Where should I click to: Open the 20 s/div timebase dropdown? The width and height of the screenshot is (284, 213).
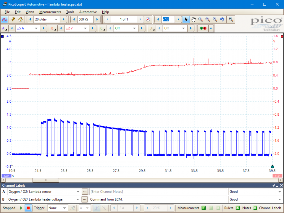click(x=46, y=20)
